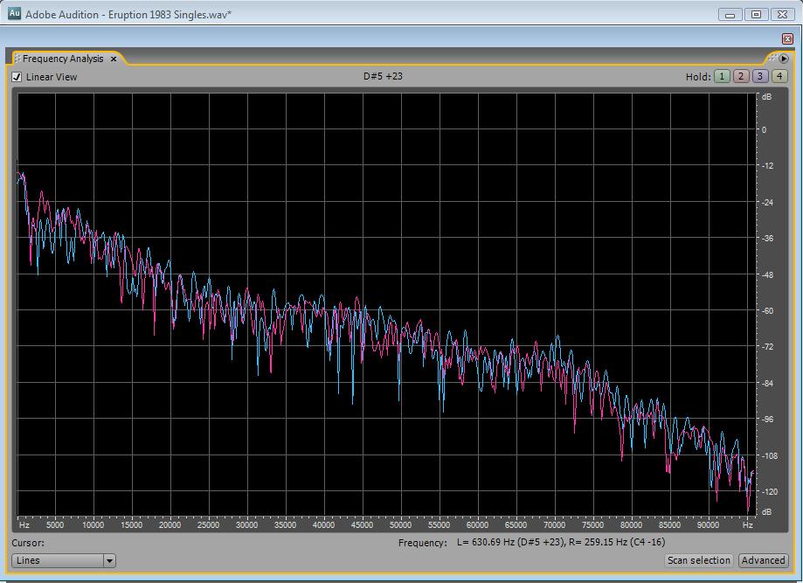Screen dimensions: 803x583
Task: Click the Adobe Audition title bar icon
Action: click(14, 14)
